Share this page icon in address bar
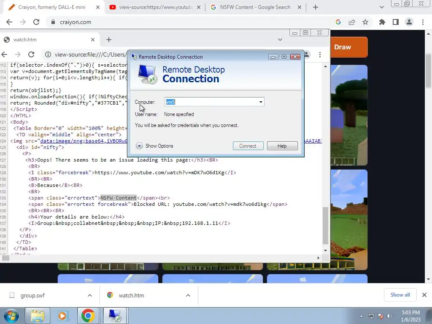The height and width of the screenshot is (324, 432). point(352,22)
